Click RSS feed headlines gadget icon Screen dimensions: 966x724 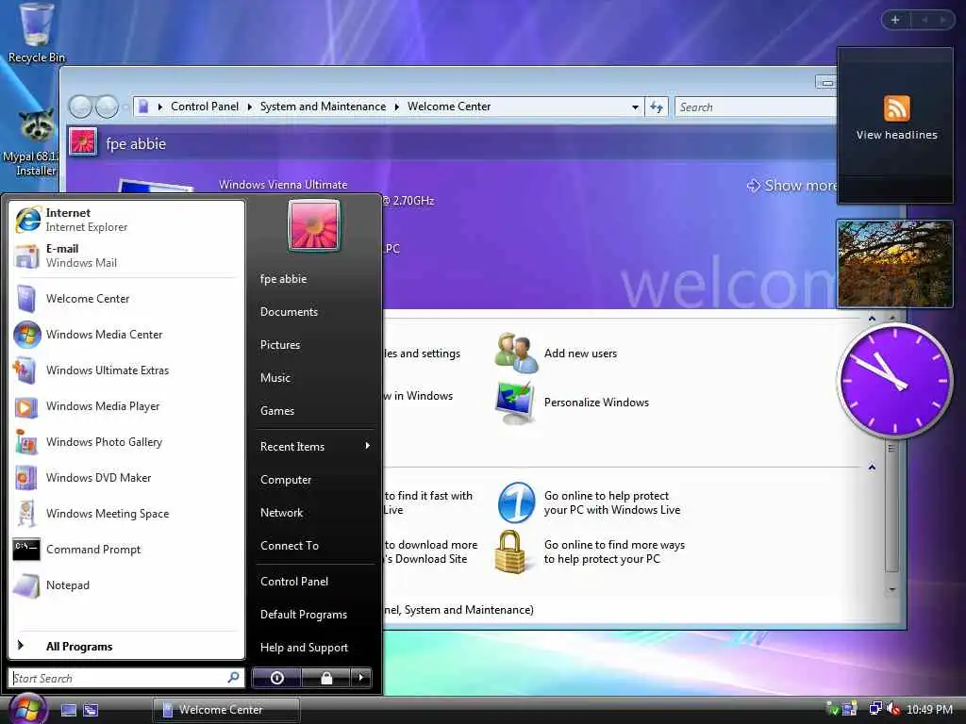(896, 108)
